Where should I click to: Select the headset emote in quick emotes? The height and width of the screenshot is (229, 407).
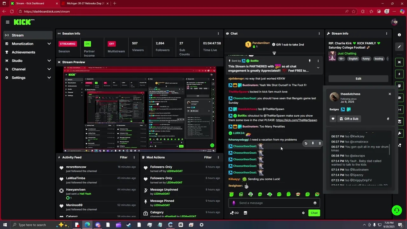pyautogui.click(x=270, y=194)
